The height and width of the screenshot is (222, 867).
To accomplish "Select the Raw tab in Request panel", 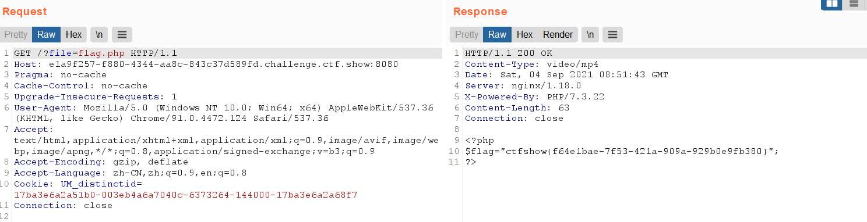I will pos(47,34).
